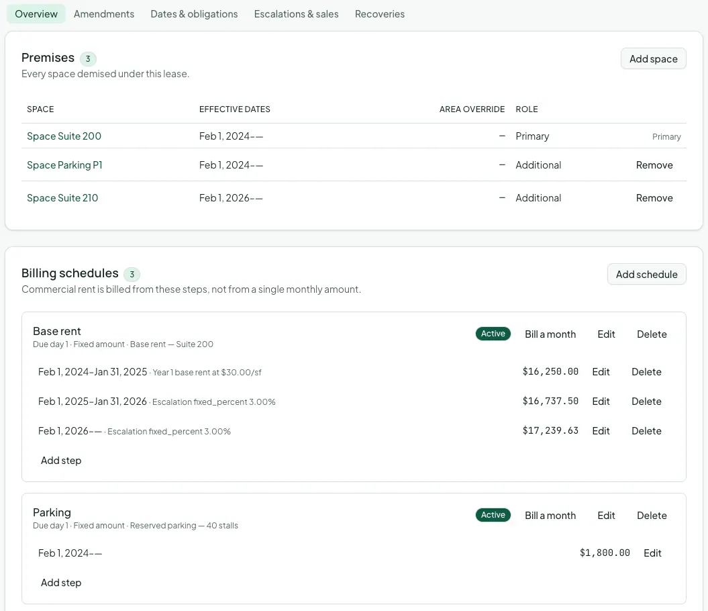Viewport: 708px width, 611px height.
Task: Add step to Parking schedule
Action: pyautogui.click(x=61, y=583)
